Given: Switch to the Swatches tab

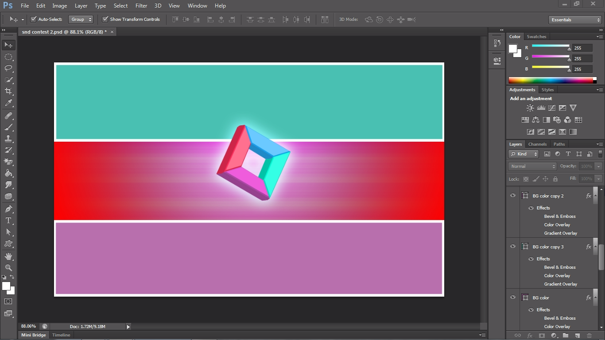Looking at the screenshot, I should (x=536, y=37).
